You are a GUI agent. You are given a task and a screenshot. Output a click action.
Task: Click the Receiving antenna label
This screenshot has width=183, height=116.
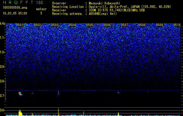67,14
